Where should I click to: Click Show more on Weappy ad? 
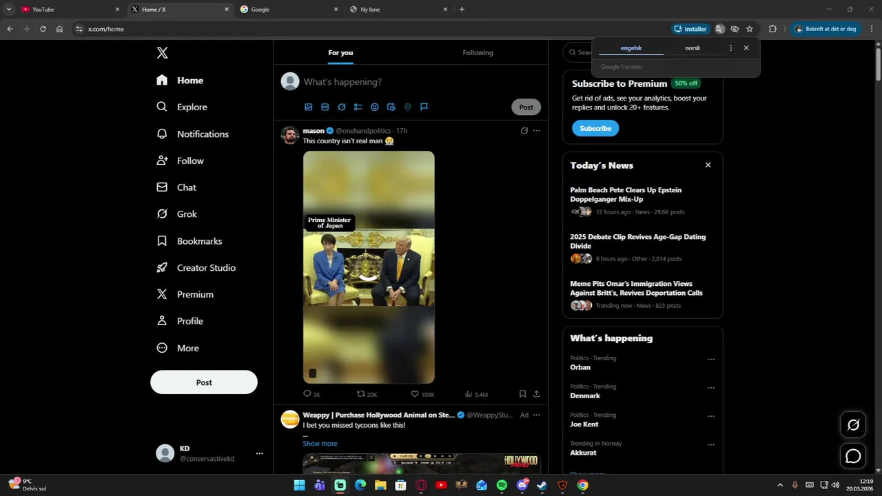click(x=320, y=444)
